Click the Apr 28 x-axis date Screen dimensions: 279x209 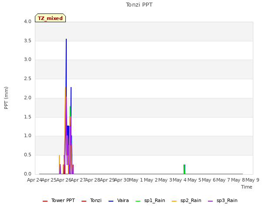93,180
